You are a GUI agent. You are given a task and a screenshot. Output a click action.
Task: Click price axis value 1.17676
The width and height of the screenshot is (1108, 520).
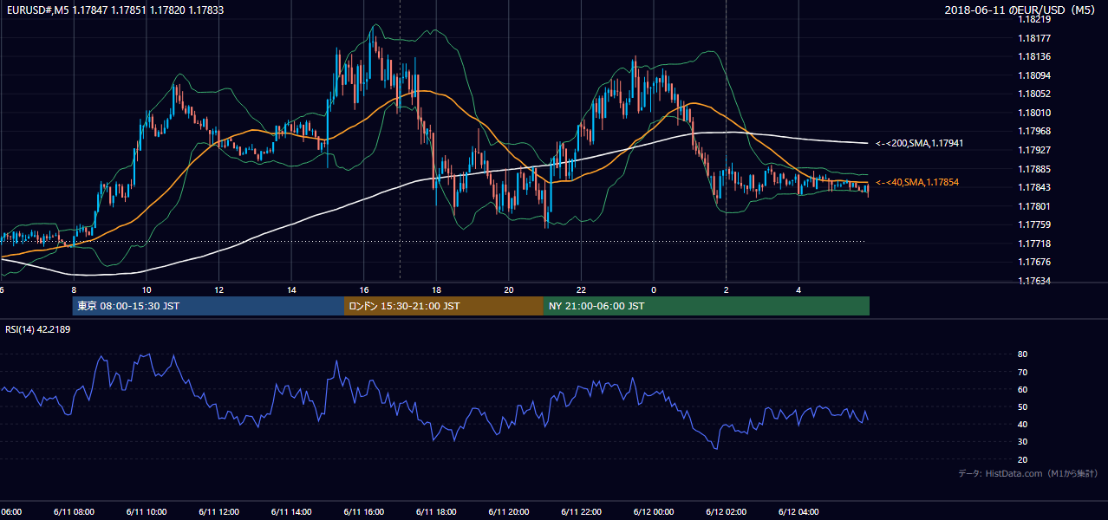point(1034,262)
